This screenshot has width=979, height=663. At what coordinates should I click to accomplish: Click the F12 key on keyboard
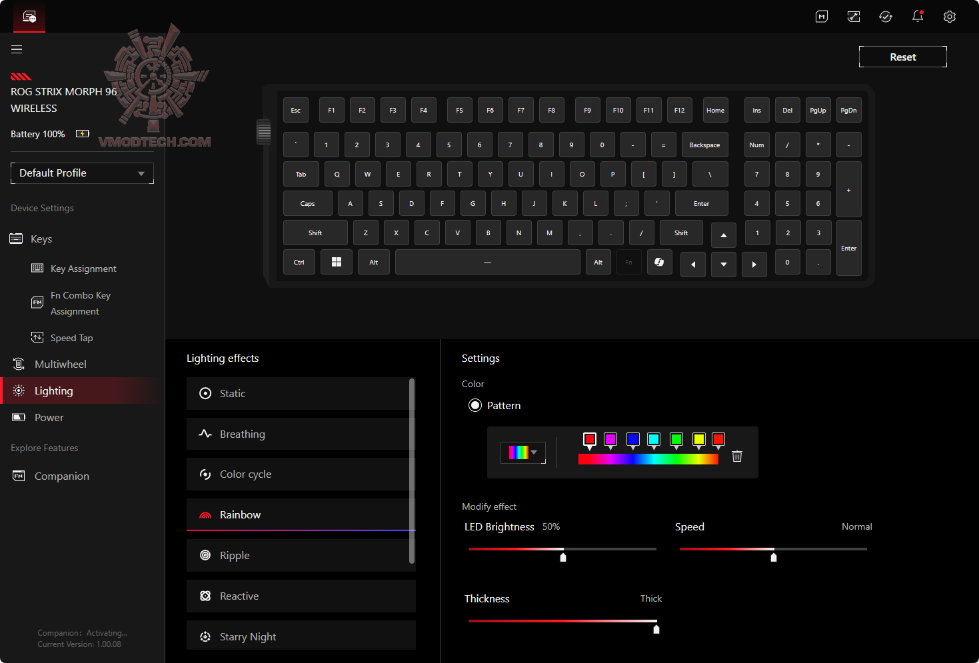(x=680, y=110)
